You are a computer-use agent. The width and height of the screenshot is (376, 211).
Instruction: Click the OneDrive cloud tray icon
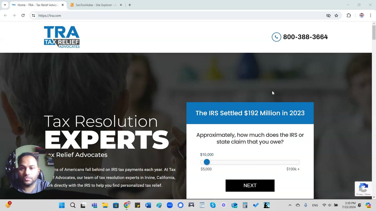(x=298, y=205)
